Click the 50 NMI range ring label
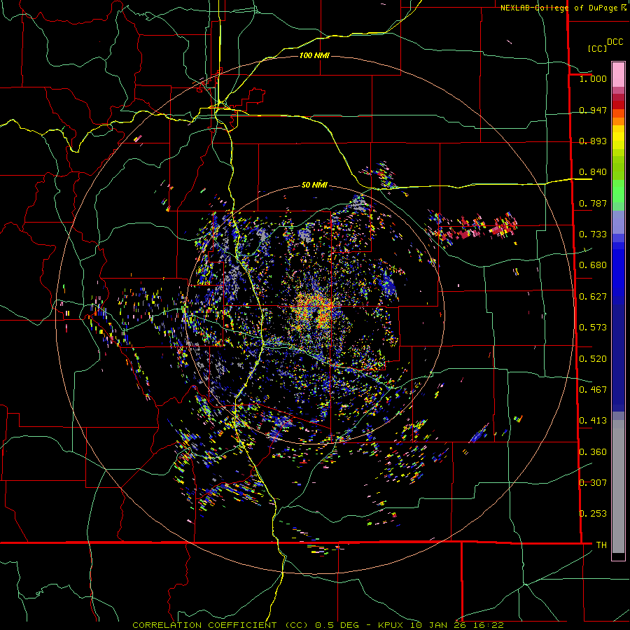Viewport: 630px width, 630px height. point(314,185)
